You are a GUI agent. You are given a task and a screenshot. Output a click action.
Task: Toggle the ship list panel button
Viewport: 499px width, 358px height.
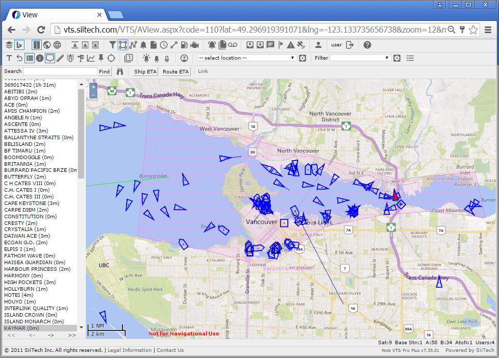[x=30, y=58]
